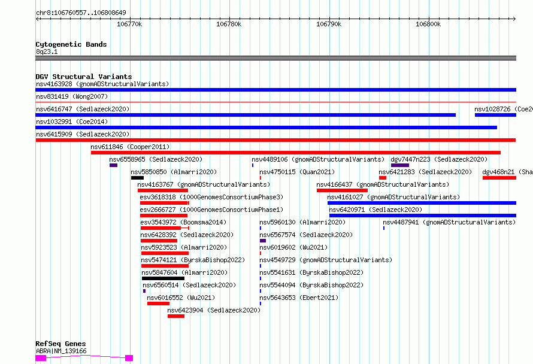Click the left magenta ABRA exon box

41,358
